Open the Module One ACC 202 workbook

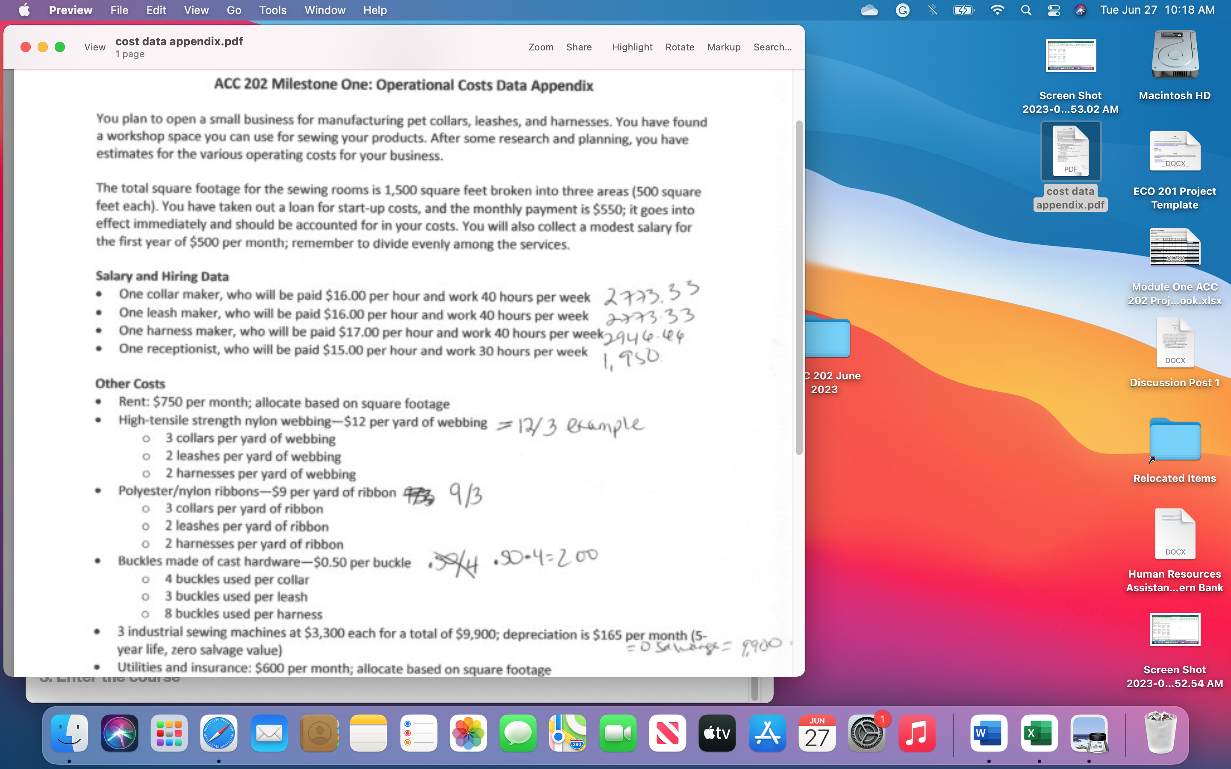(x=1174, y=248)
